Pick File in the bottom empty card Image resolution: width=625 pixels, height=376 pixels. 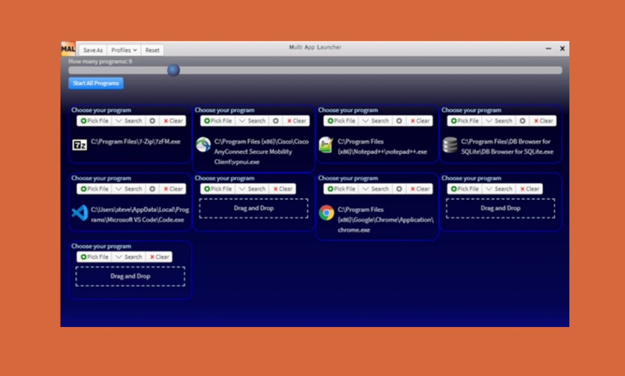point(95,257)
